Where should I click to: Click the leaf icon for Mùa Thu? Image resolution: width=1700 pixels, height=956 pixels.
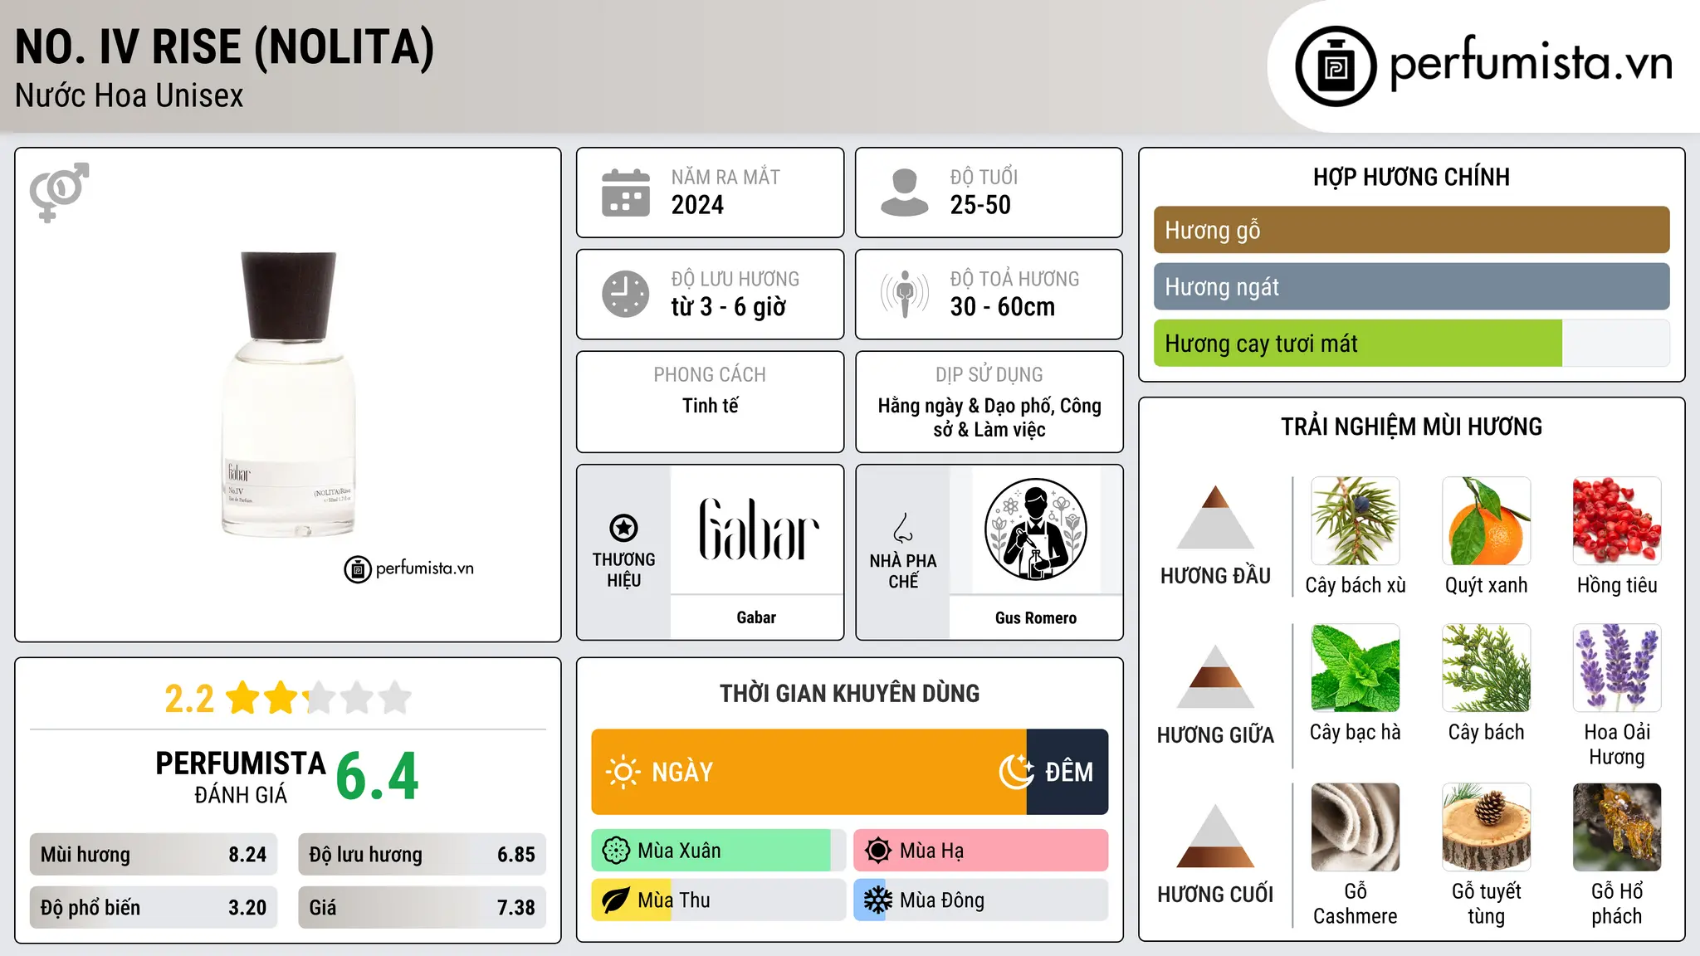[616, 900]
